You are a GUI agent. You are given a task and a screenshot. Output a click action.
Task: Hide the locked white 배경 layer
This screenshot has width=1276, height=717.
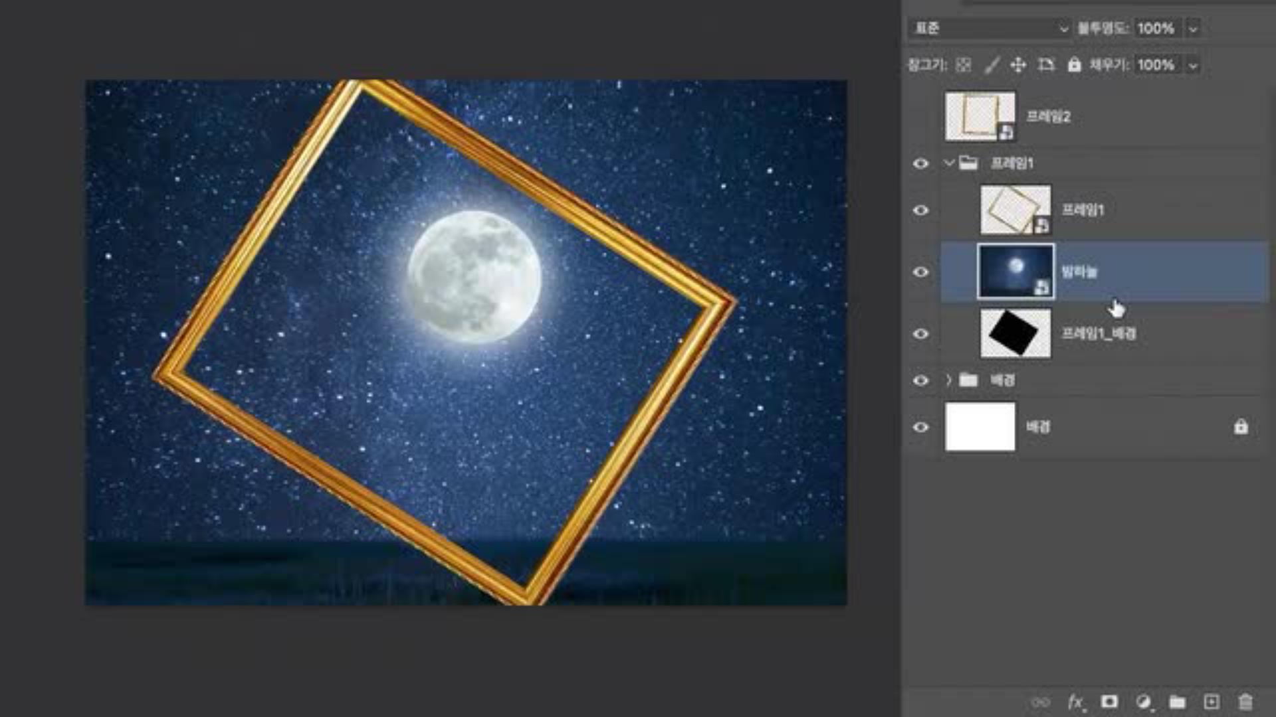tap(920, 428)
